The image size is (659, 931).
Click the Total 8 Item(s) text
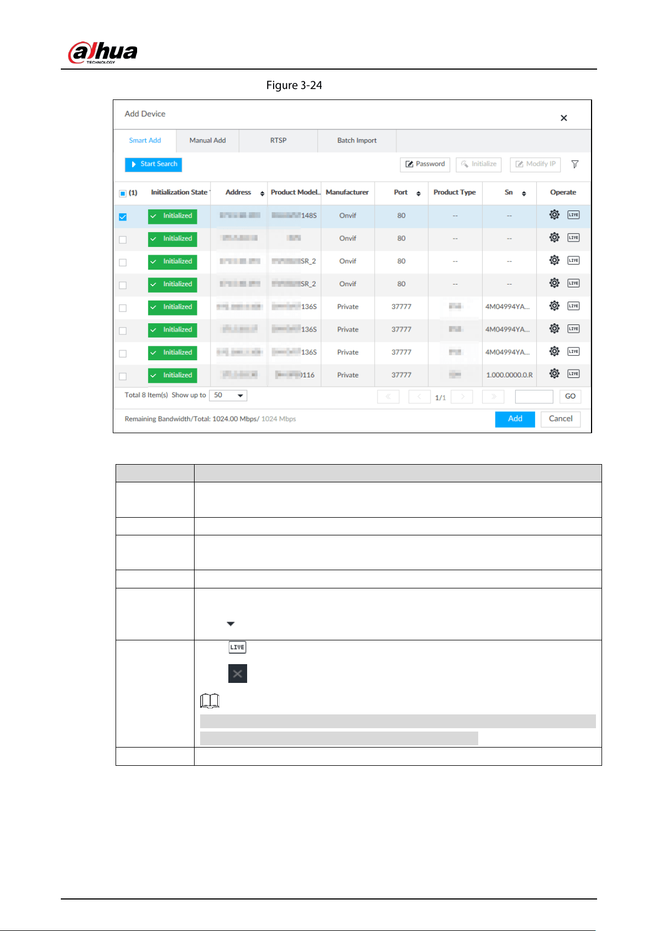tap(147, 395)
